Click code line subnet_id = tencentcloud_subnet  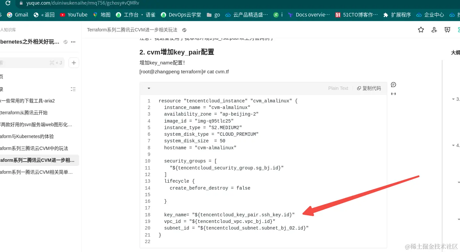click(236, 228)
